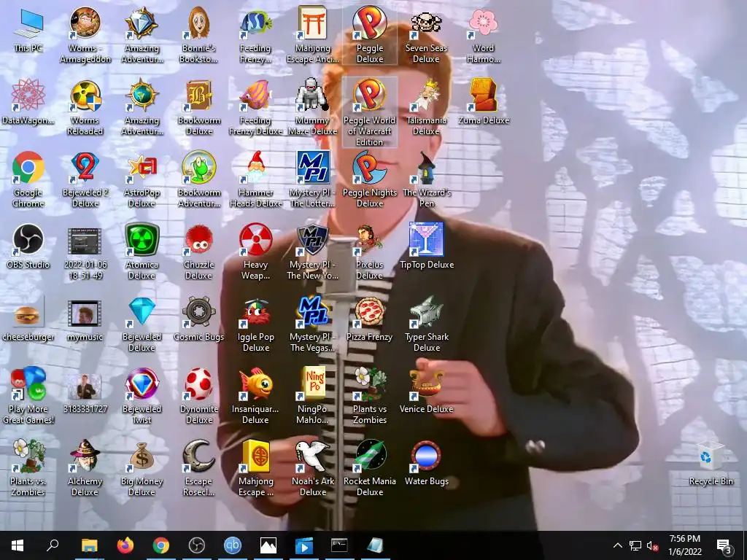The width and height of the screenshot is (747, 560).
Task: Open File Explorer from taskbar
Action: point(89,545)
